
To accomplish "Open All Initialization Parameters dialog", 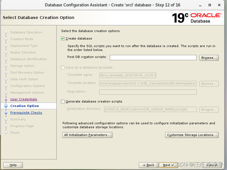I will pyautogui.click(x=87, y=135).
